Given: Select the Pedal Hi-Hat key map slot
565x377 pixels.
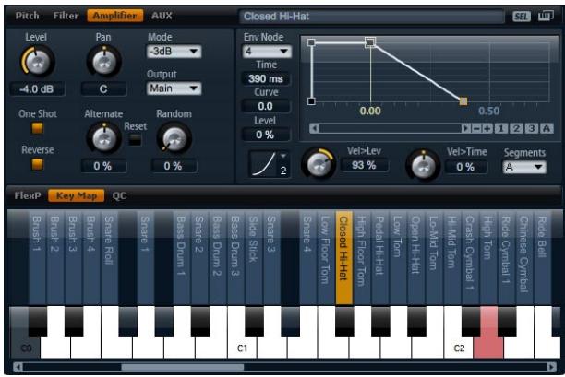Looking at the screenshot, I should 379,257.
